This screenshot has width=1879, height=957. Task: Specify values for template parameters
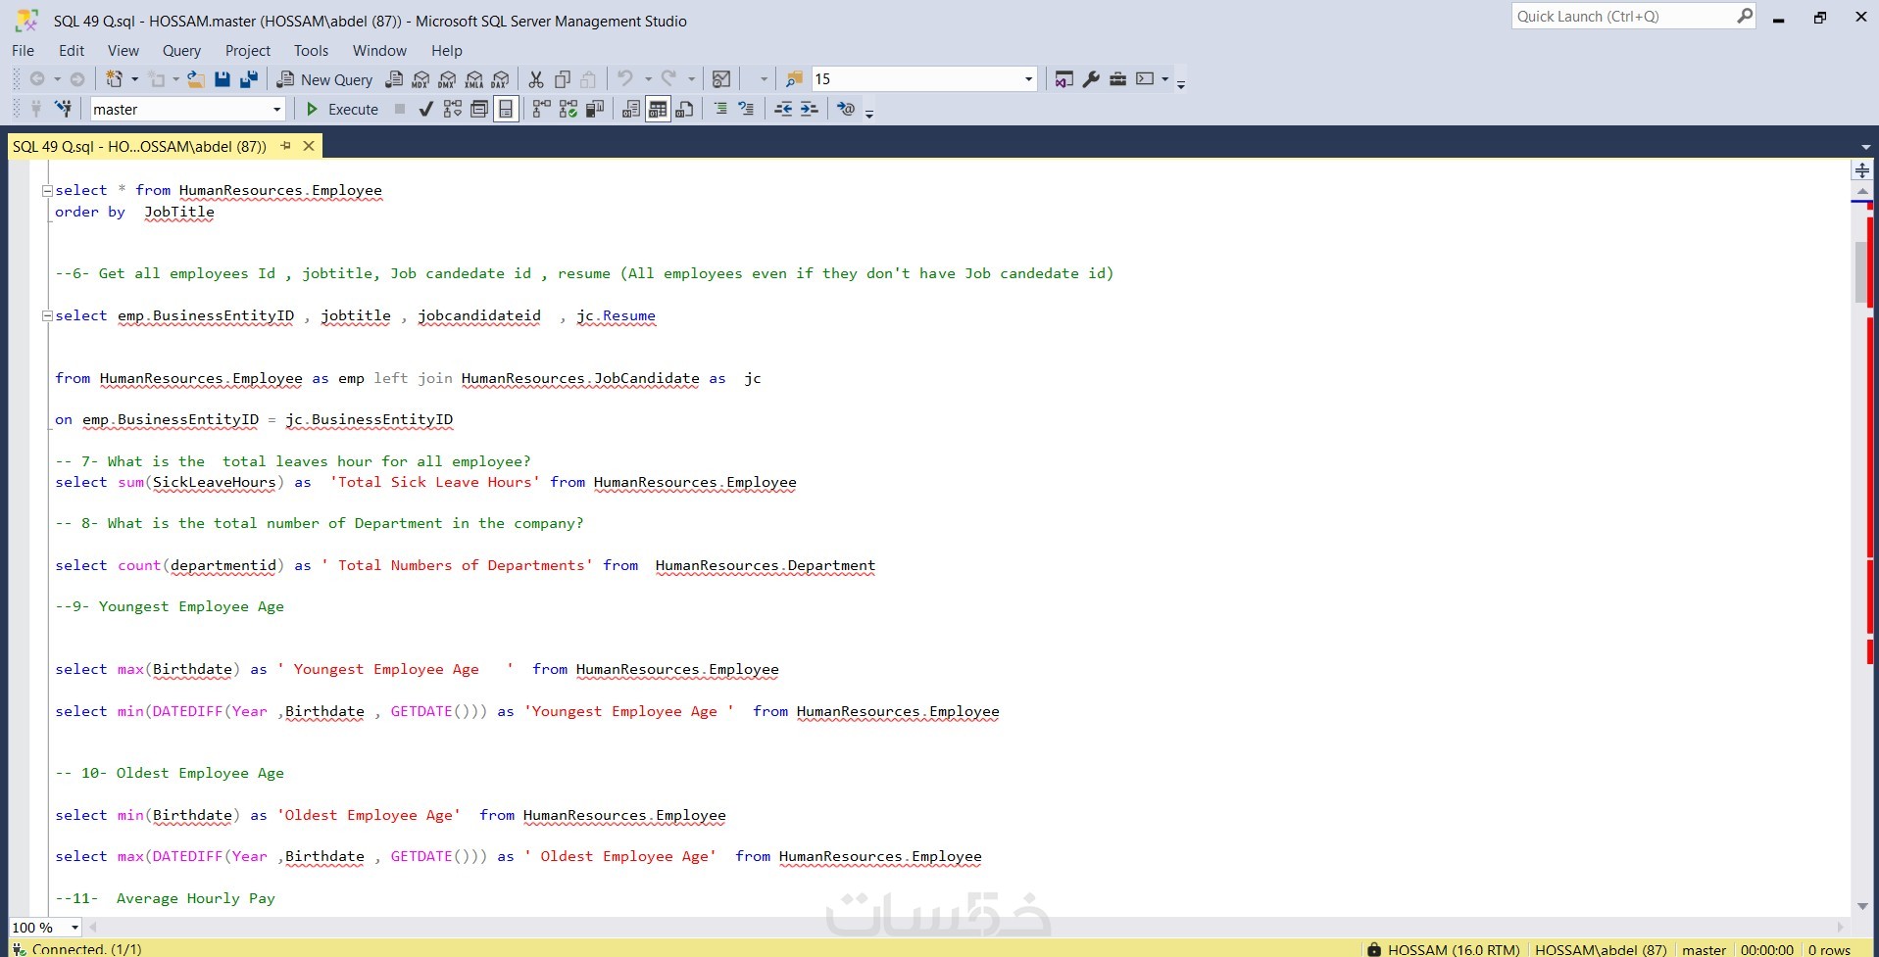(x=846, y=109)
